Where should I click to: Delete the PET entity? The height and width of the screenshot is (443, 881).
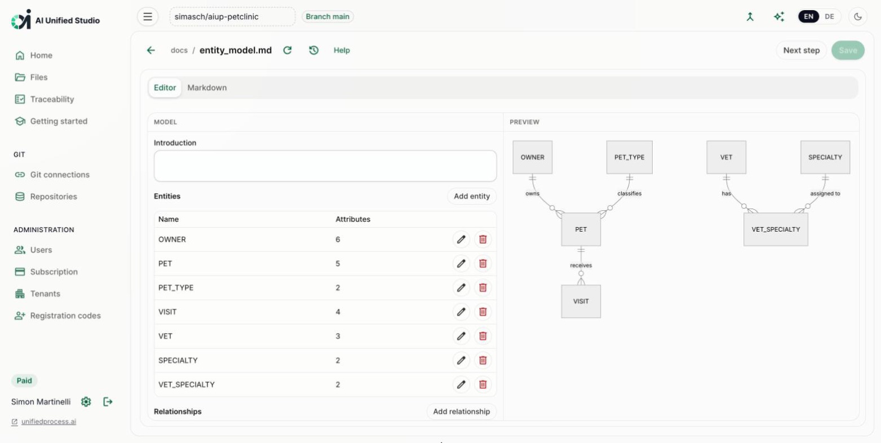click(x=482, y=263)
